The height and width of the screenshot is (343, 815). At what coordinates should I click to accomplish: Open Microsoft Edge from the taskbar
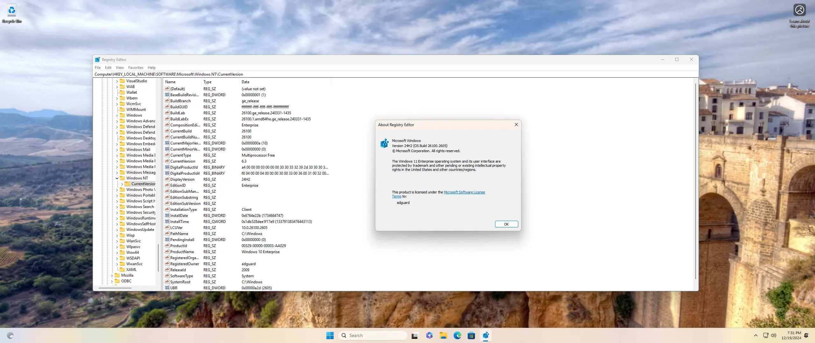tap(457, 335)
